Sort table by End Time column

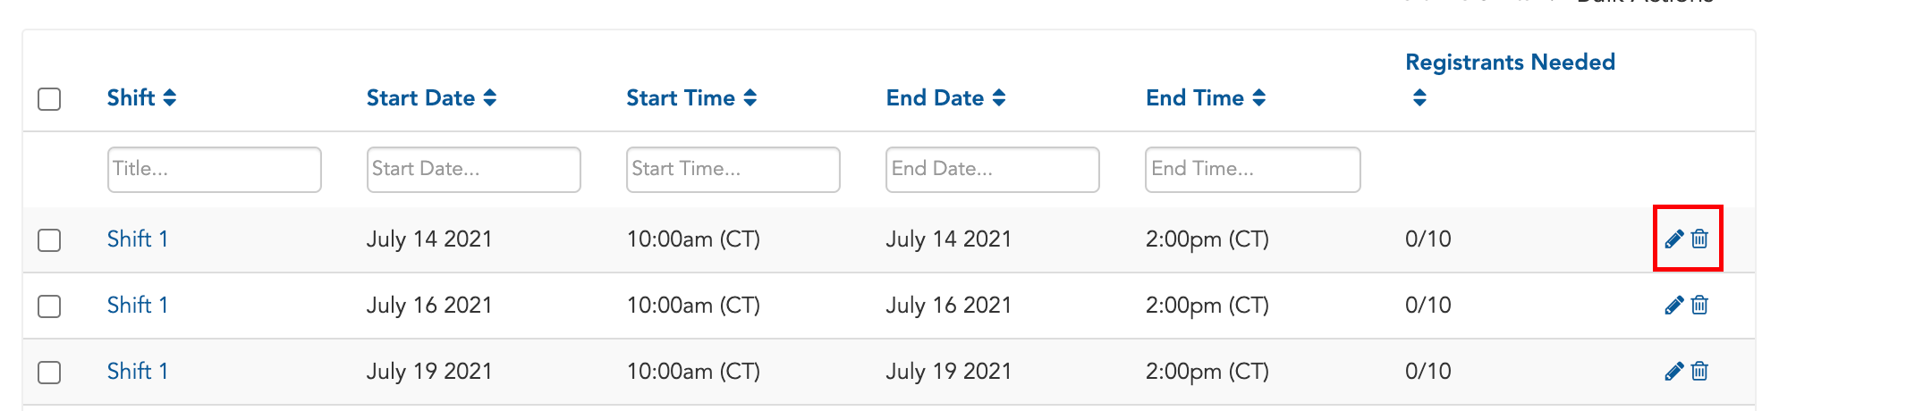pyautogui.click(x=1206, y=97)
